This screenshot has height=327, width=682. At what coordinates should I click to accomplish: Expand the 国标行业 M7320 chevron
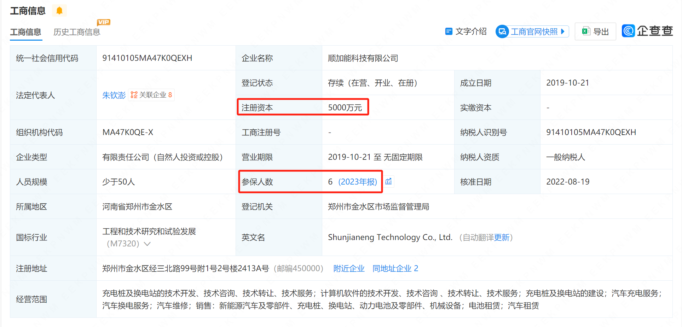click(148, 244)
